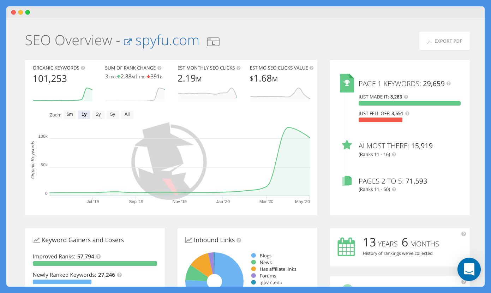Click chart icon beside Keyword Gainers and Losers
The image size is (491, 293).
[36, 240]
